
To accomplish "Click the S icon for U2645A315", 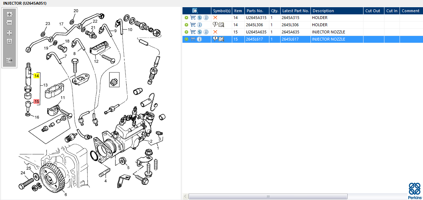I will [199, 18].
